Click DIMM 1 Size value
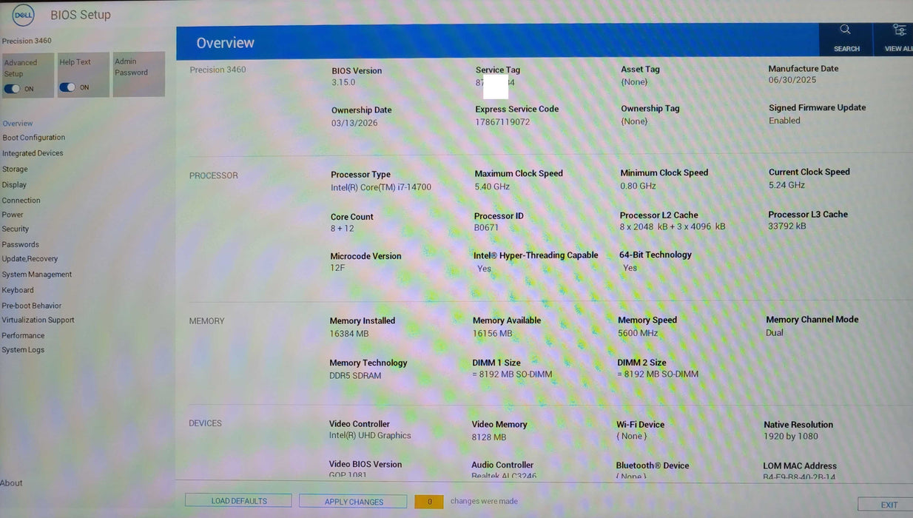Viewport: 913px width, 518px height. [x=512, y=374]
